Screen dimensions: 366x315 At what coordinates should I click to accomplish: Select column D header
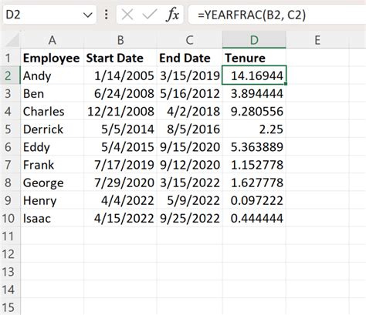254,40
